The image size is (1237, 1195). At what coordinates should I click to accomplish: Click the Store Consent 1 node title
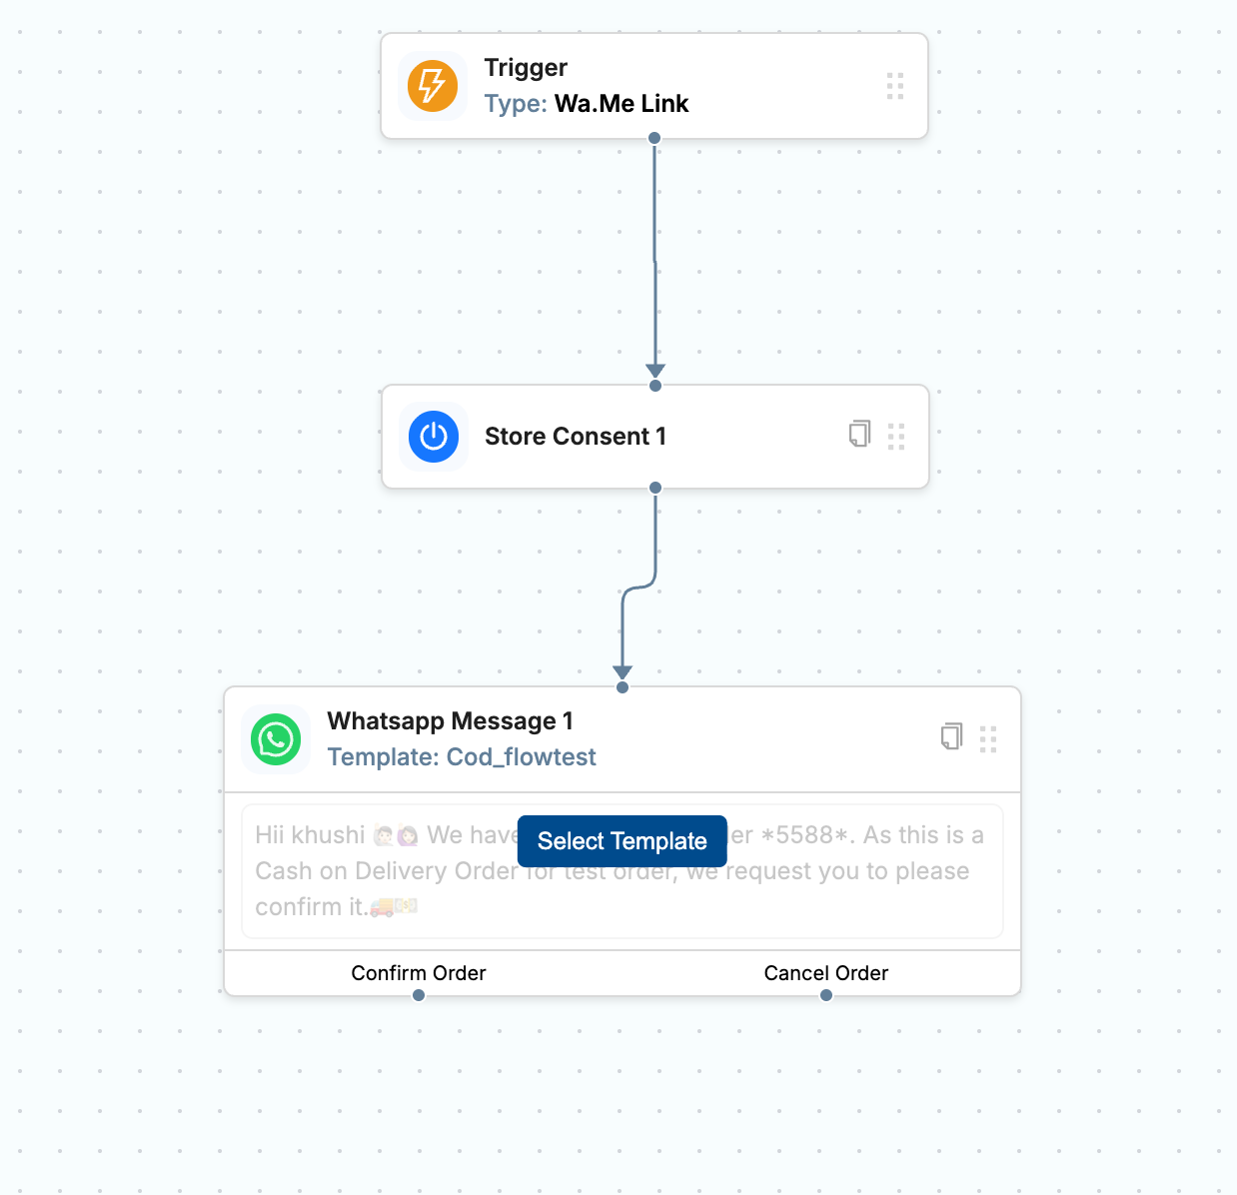click(575, 437)
